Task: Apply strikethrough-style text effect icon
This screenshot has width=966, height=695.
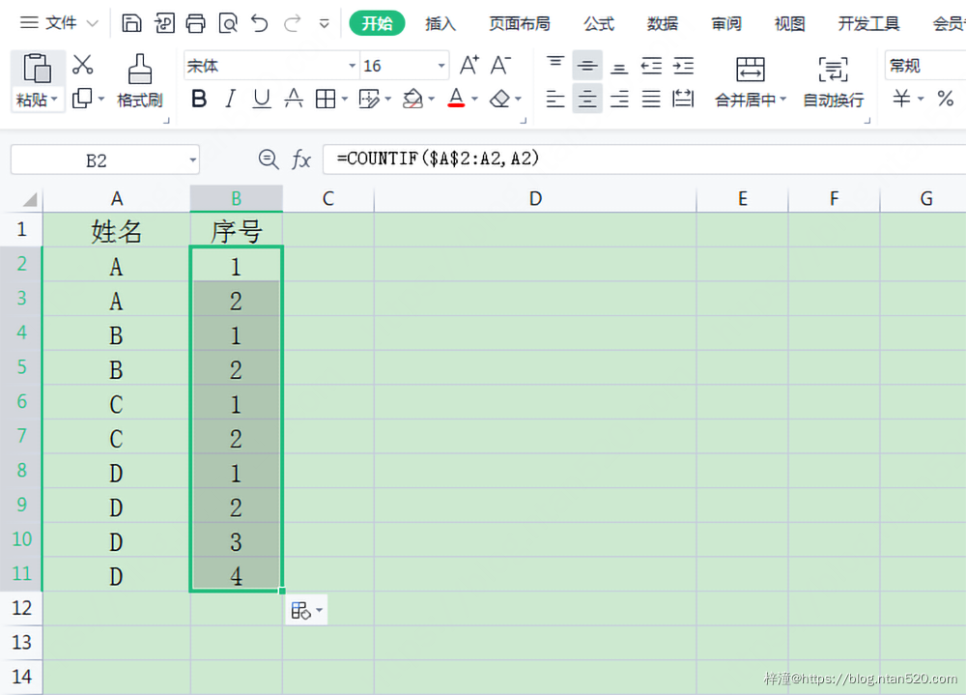Action: click(294, 98)
